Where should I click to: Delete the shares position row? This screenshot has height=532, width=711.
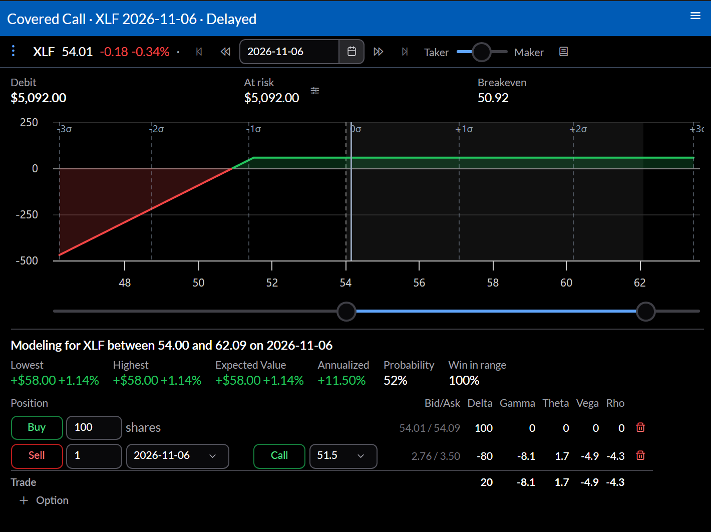pos(640,427)
